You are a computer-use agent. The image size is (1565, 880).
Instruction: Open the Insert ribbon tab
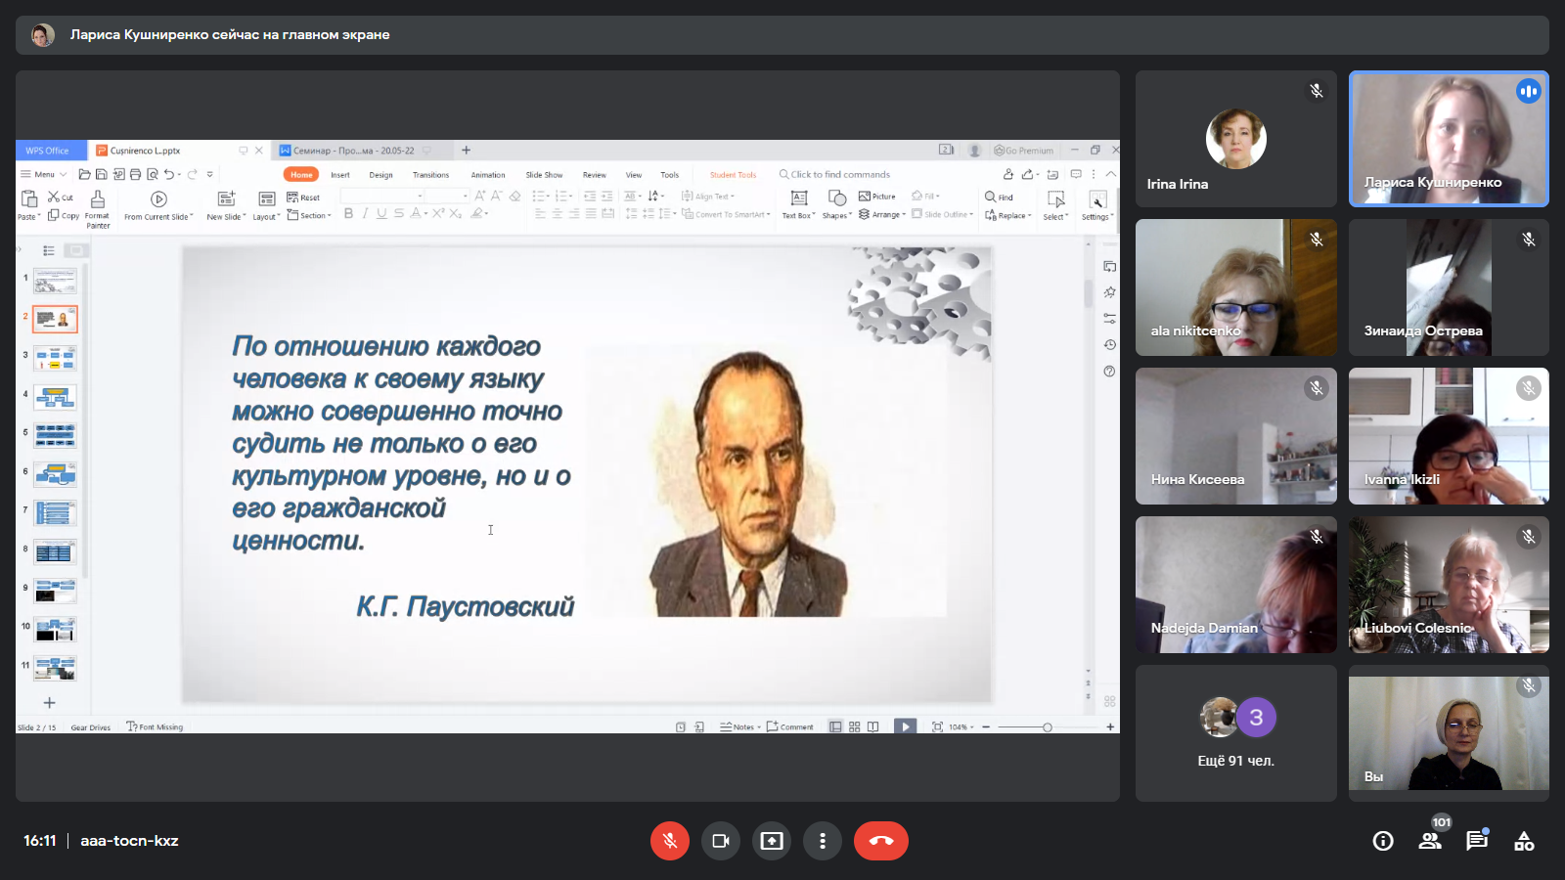(340, 175)
